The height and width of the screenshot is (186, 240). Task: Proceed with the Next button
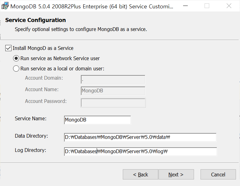[x=176, y=175]
